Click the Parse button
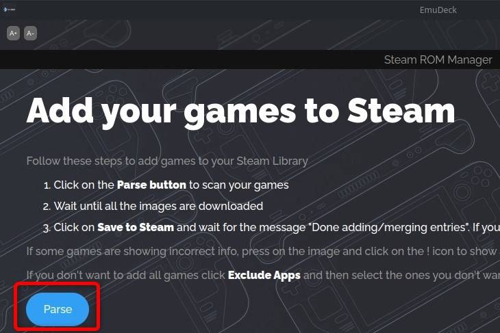This screenshot has height=333, width=500. coord(58,309)
